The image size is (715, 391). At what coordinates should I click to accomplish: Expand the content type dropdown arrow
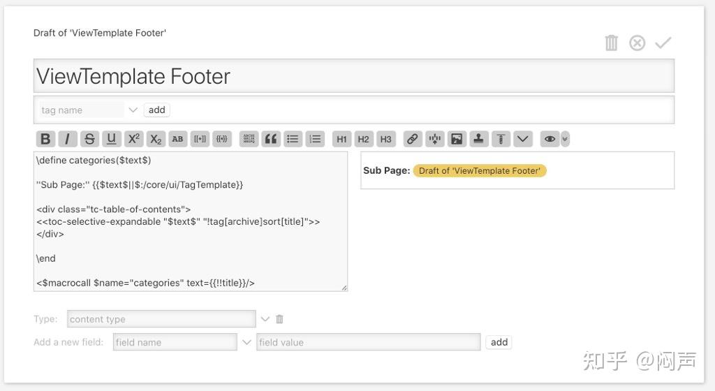265,319
